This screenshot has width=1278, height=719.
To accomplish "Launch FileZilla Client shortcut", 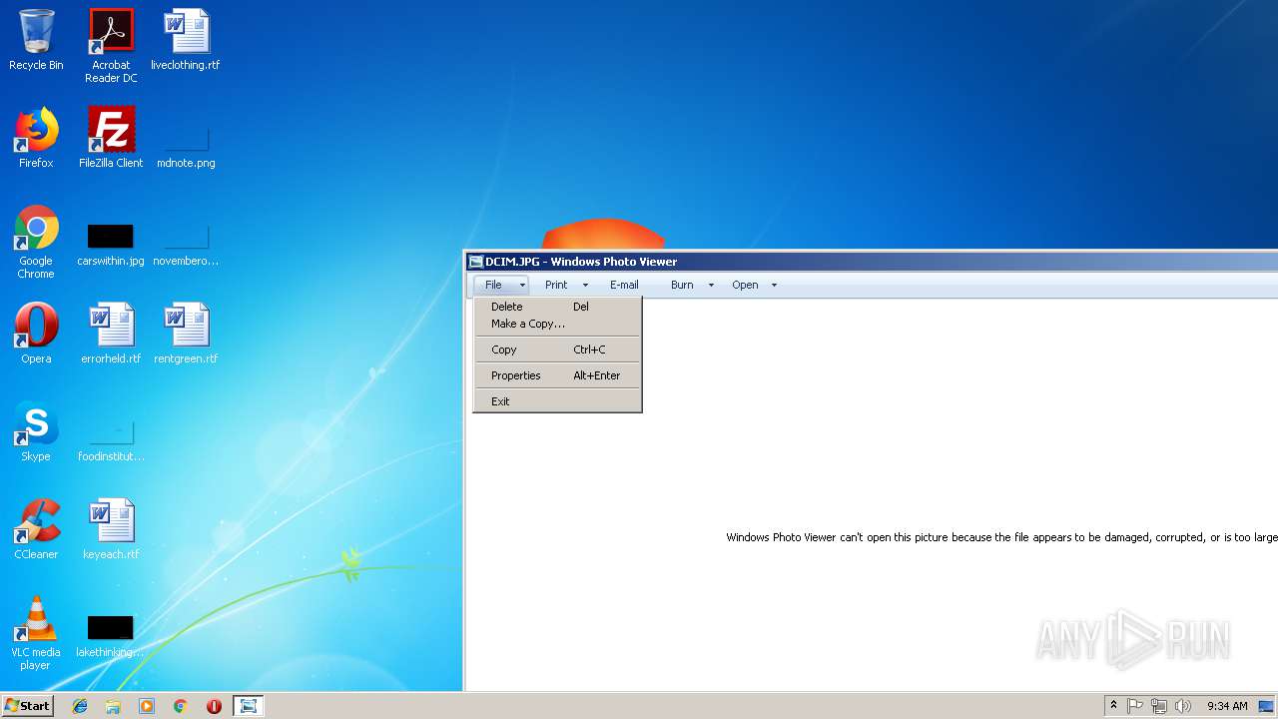I will tap(111, 138).
